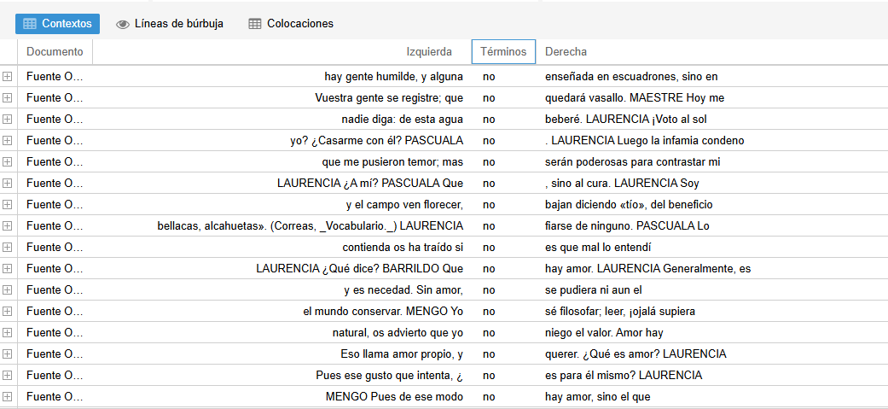Click left context 'Pues ese gusto que intenta, ¿'

(x=390, y=376)
